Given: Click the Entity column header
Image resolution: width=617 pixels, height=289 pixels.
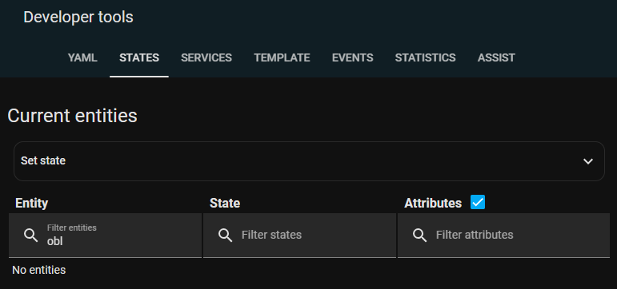Looking at the screenshot, I should [x=31, y=203].
